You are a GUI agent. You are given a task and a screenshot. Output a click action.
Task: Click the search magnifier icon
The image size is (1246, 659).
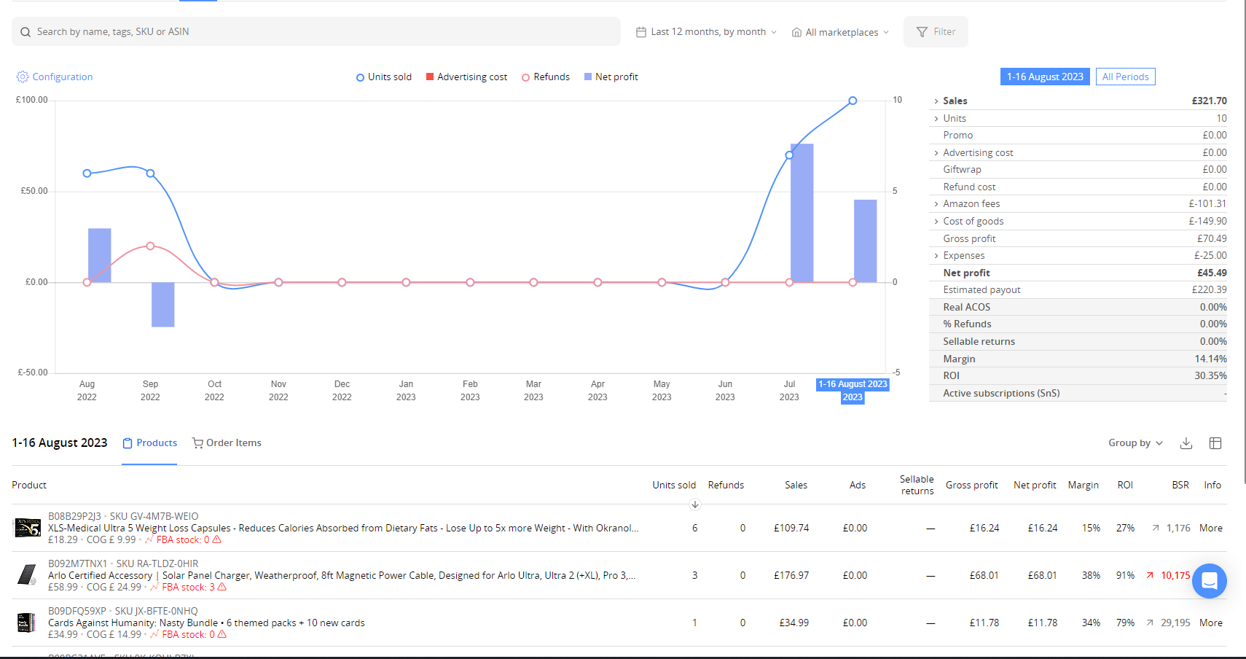(26, 31)
